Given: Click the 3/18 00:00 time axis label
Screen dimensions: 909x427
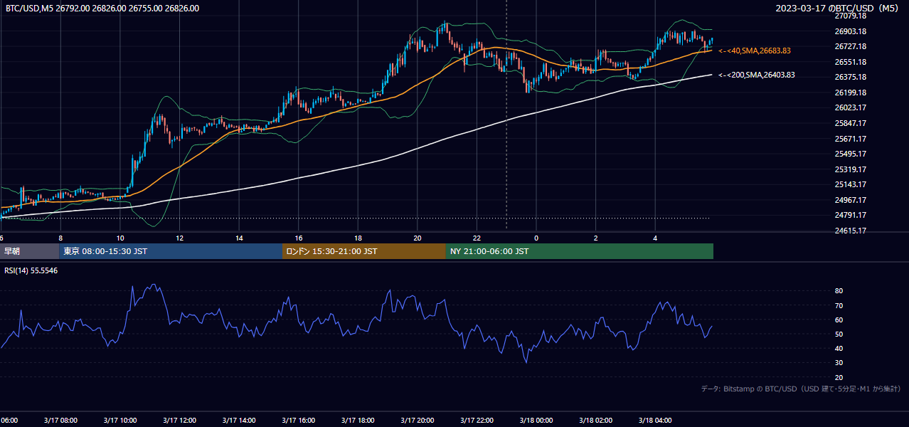Looking at the screenshot, I should pos(536,420).
